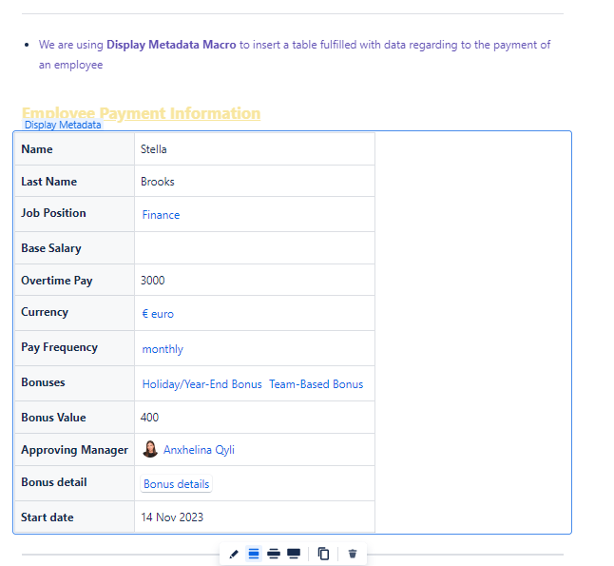The height and width of the screenshot is (566, 614).
Task: Click the copy macro icon
Action: [x=323, y=554]
